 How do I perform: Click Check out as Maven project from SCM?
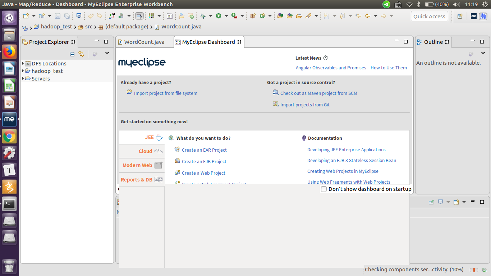click(x=319, y=93)
